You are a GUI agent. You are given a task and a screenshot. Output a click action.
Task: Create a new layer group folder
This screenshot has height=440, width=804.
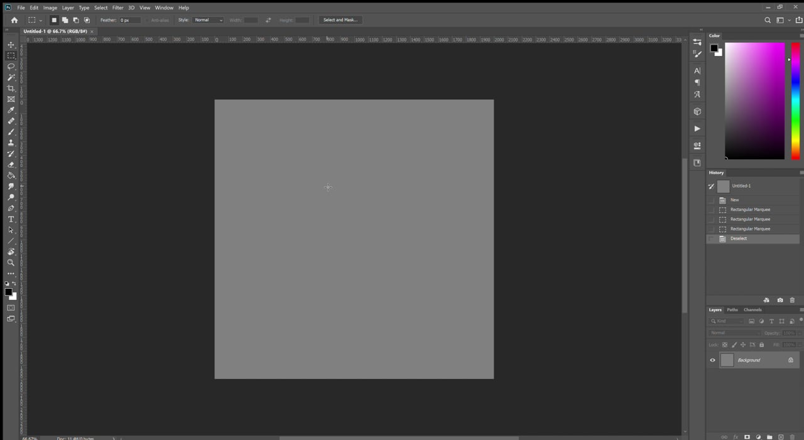[x=769, y=437]
